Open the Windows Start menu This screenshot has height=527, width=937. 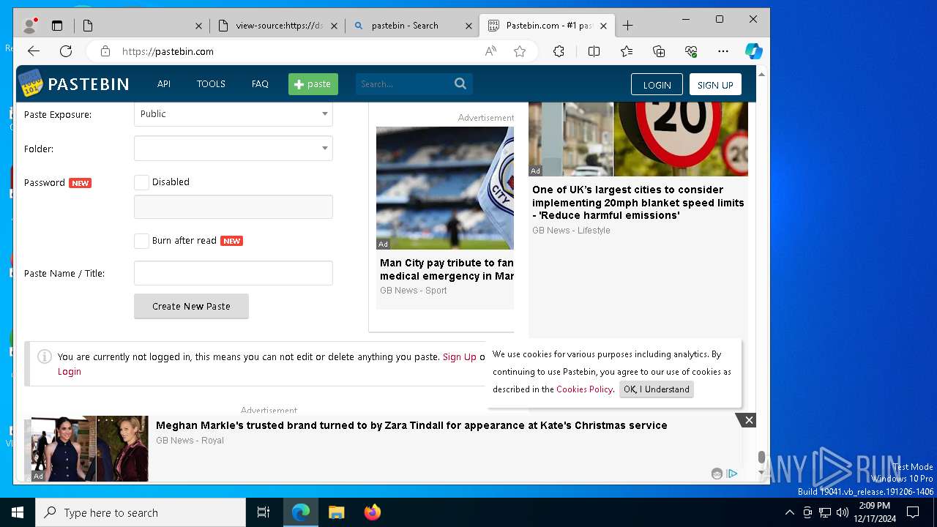click(18, 512)
